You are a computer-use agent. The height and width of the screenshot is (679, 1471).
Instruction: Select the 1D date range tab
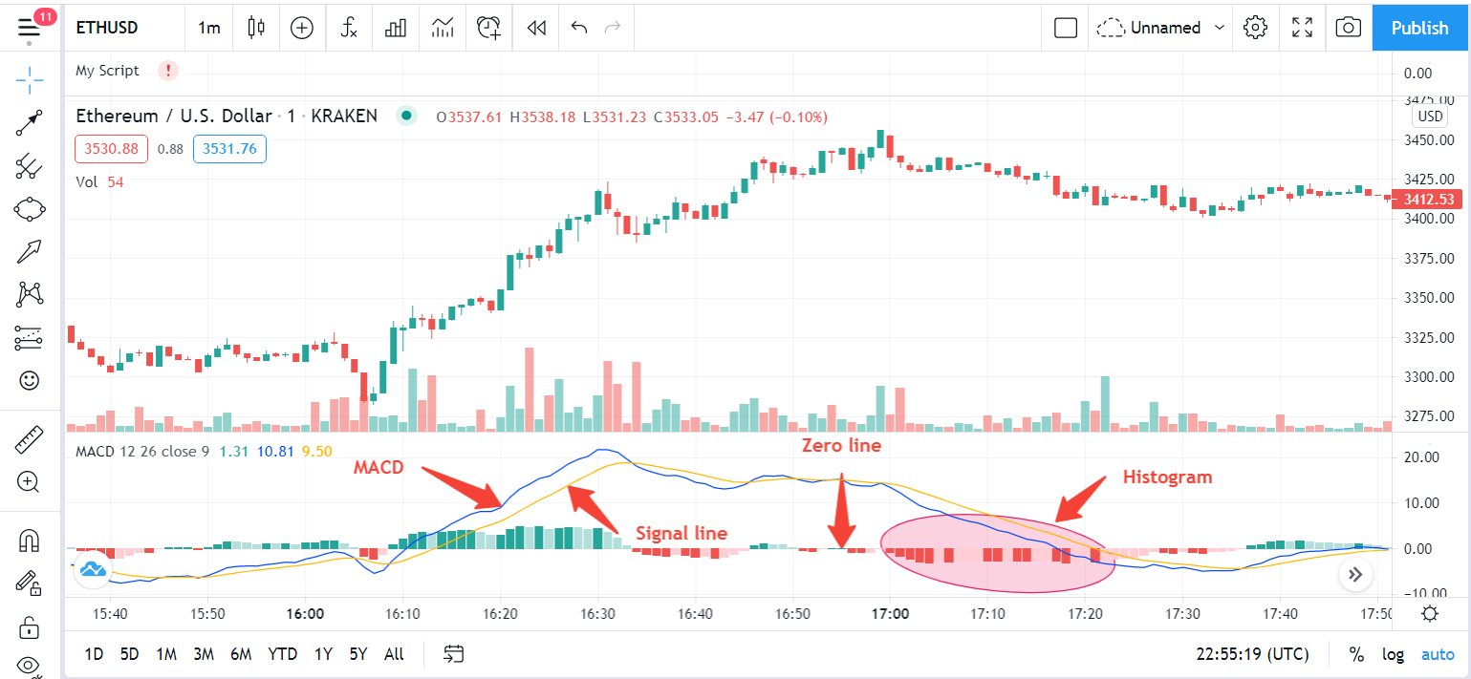(94, 654)
